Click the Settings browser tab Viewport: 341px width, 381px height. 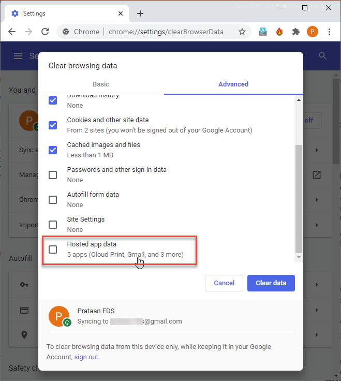point(67,13)
